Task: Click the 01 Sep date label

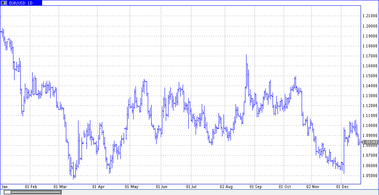Action: click(256, 187)
